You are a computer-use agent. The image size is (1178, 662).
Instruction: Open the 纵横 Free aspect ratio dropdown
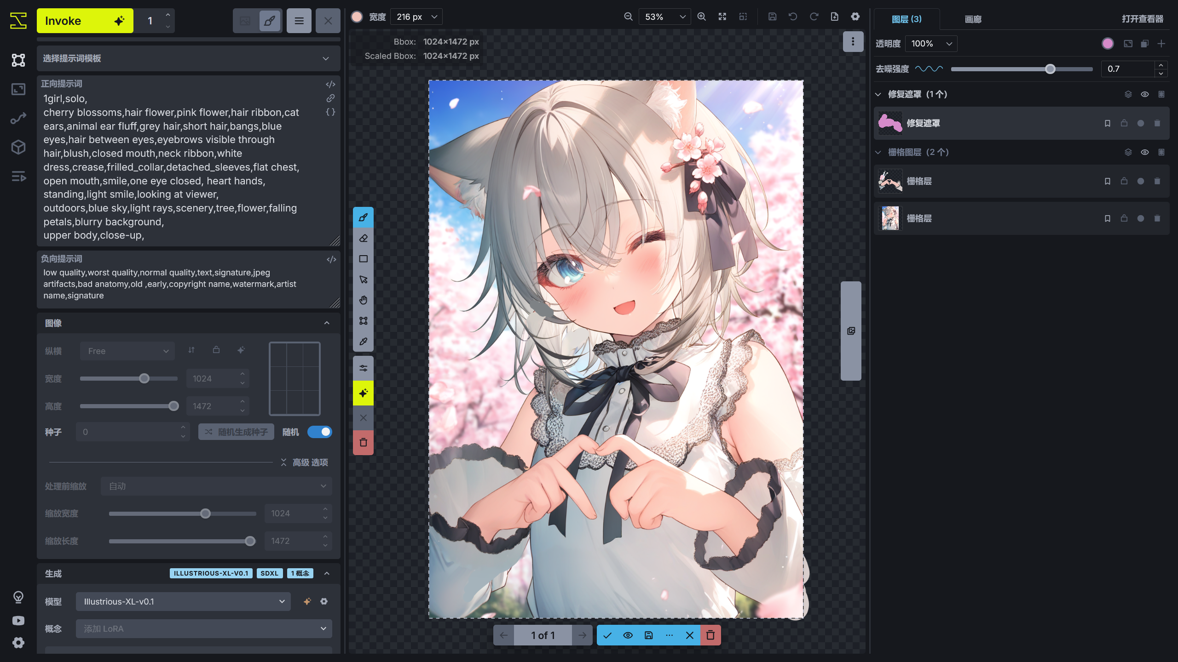(x=127, y=351)
